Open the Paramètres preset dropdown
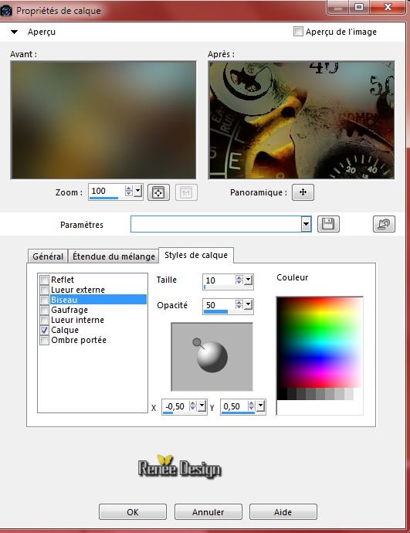The width and height of the screenshot is (410, 533). (306, 224)
